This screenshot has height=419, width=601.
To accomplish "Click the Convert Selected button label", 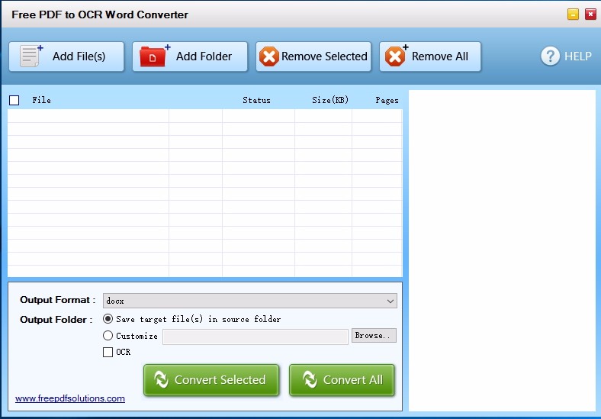I will (220, 380).
